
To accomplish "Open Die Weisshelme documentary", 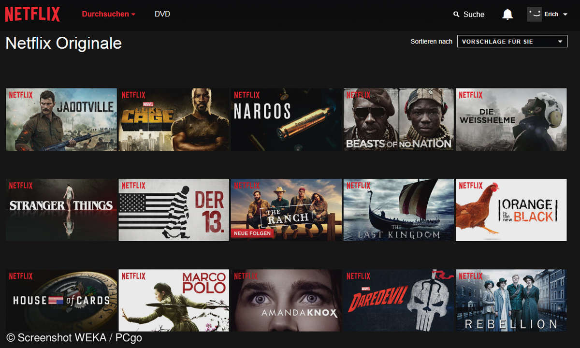I will (511, 119).
